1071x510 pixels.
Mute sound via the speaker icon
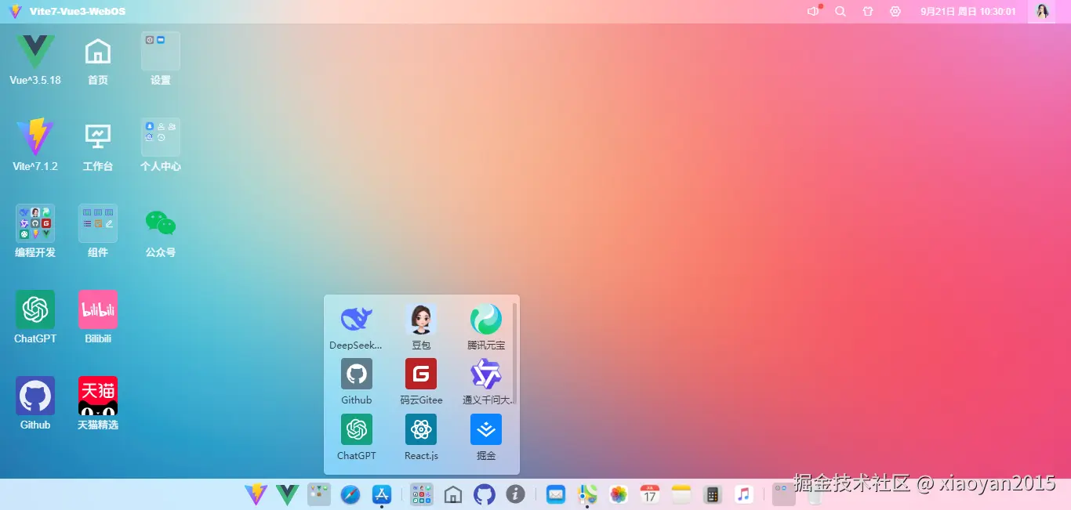812,11
